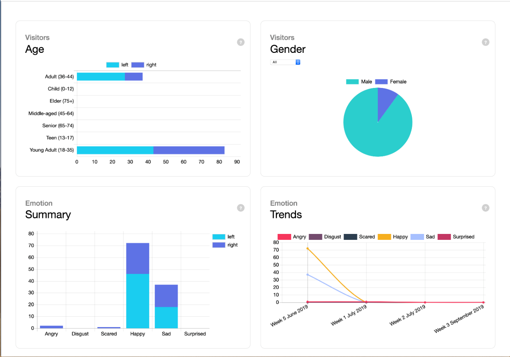
Task: Toggle Male legend in Gender pie chart
Action: [x=359, y=82]
